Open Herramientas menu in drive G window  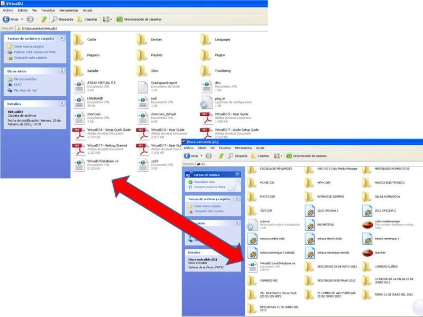pos(243,148)
